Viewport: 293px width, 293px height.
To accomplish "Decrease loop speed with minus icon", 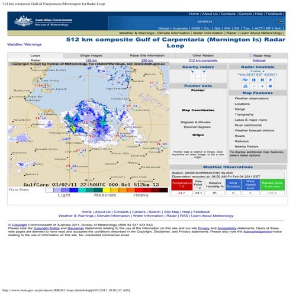I will coord(254,86).
